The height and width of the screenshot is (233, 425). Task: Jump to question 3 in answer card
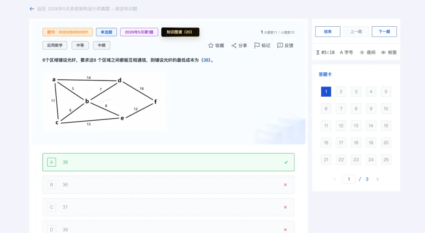click(356, 92)
